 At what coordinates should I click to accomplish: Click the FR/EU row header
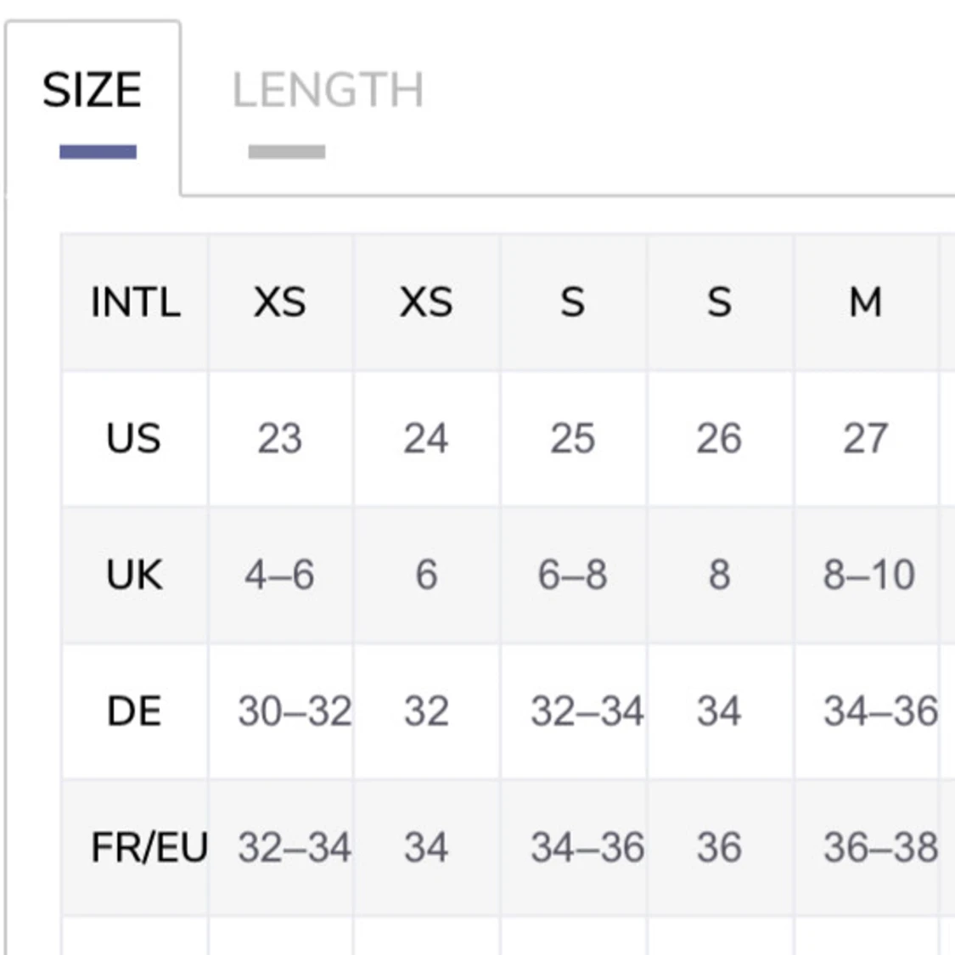point(135,847)
